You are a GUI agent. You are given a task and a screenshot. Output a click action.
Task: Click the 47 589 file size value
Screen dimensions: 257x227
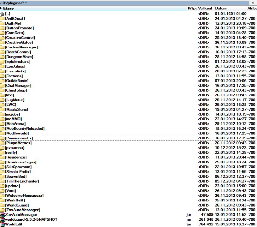[x=207, y=215]
